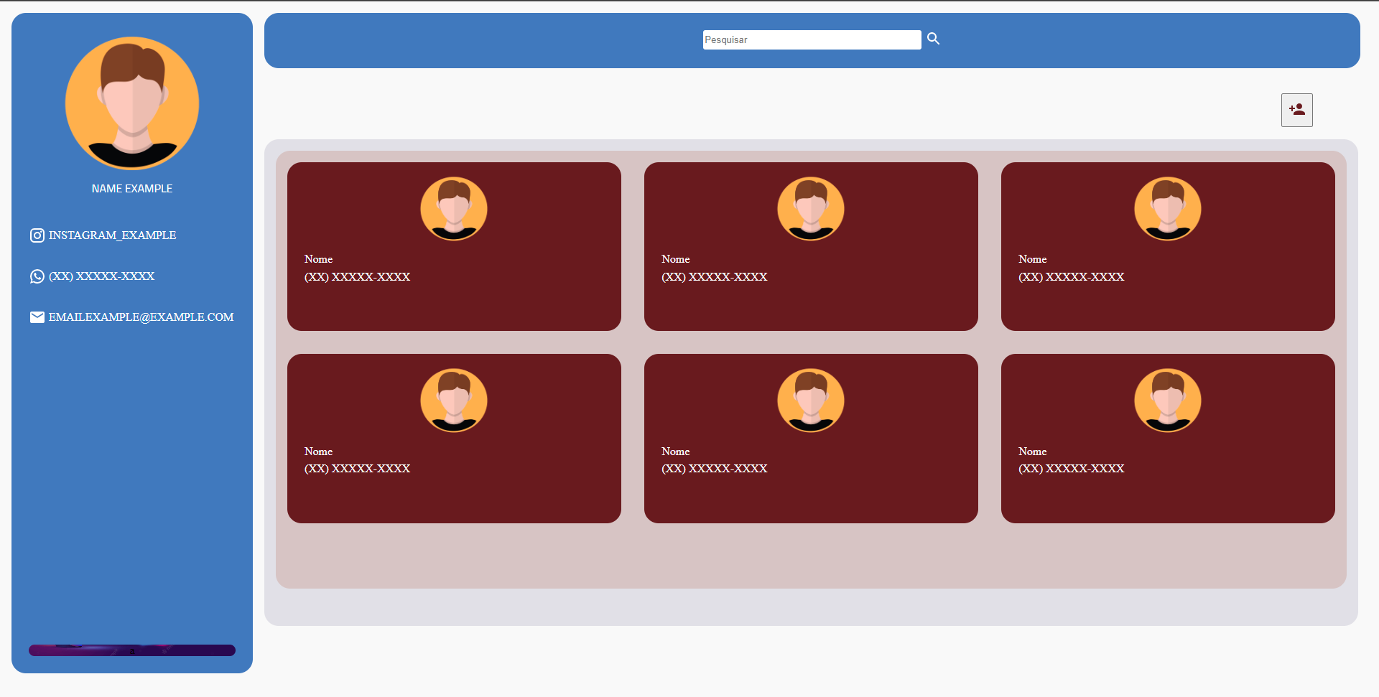1379x697 pixels.
Task: Select the middle contact card in the top row
Action: tap(810, 246)
